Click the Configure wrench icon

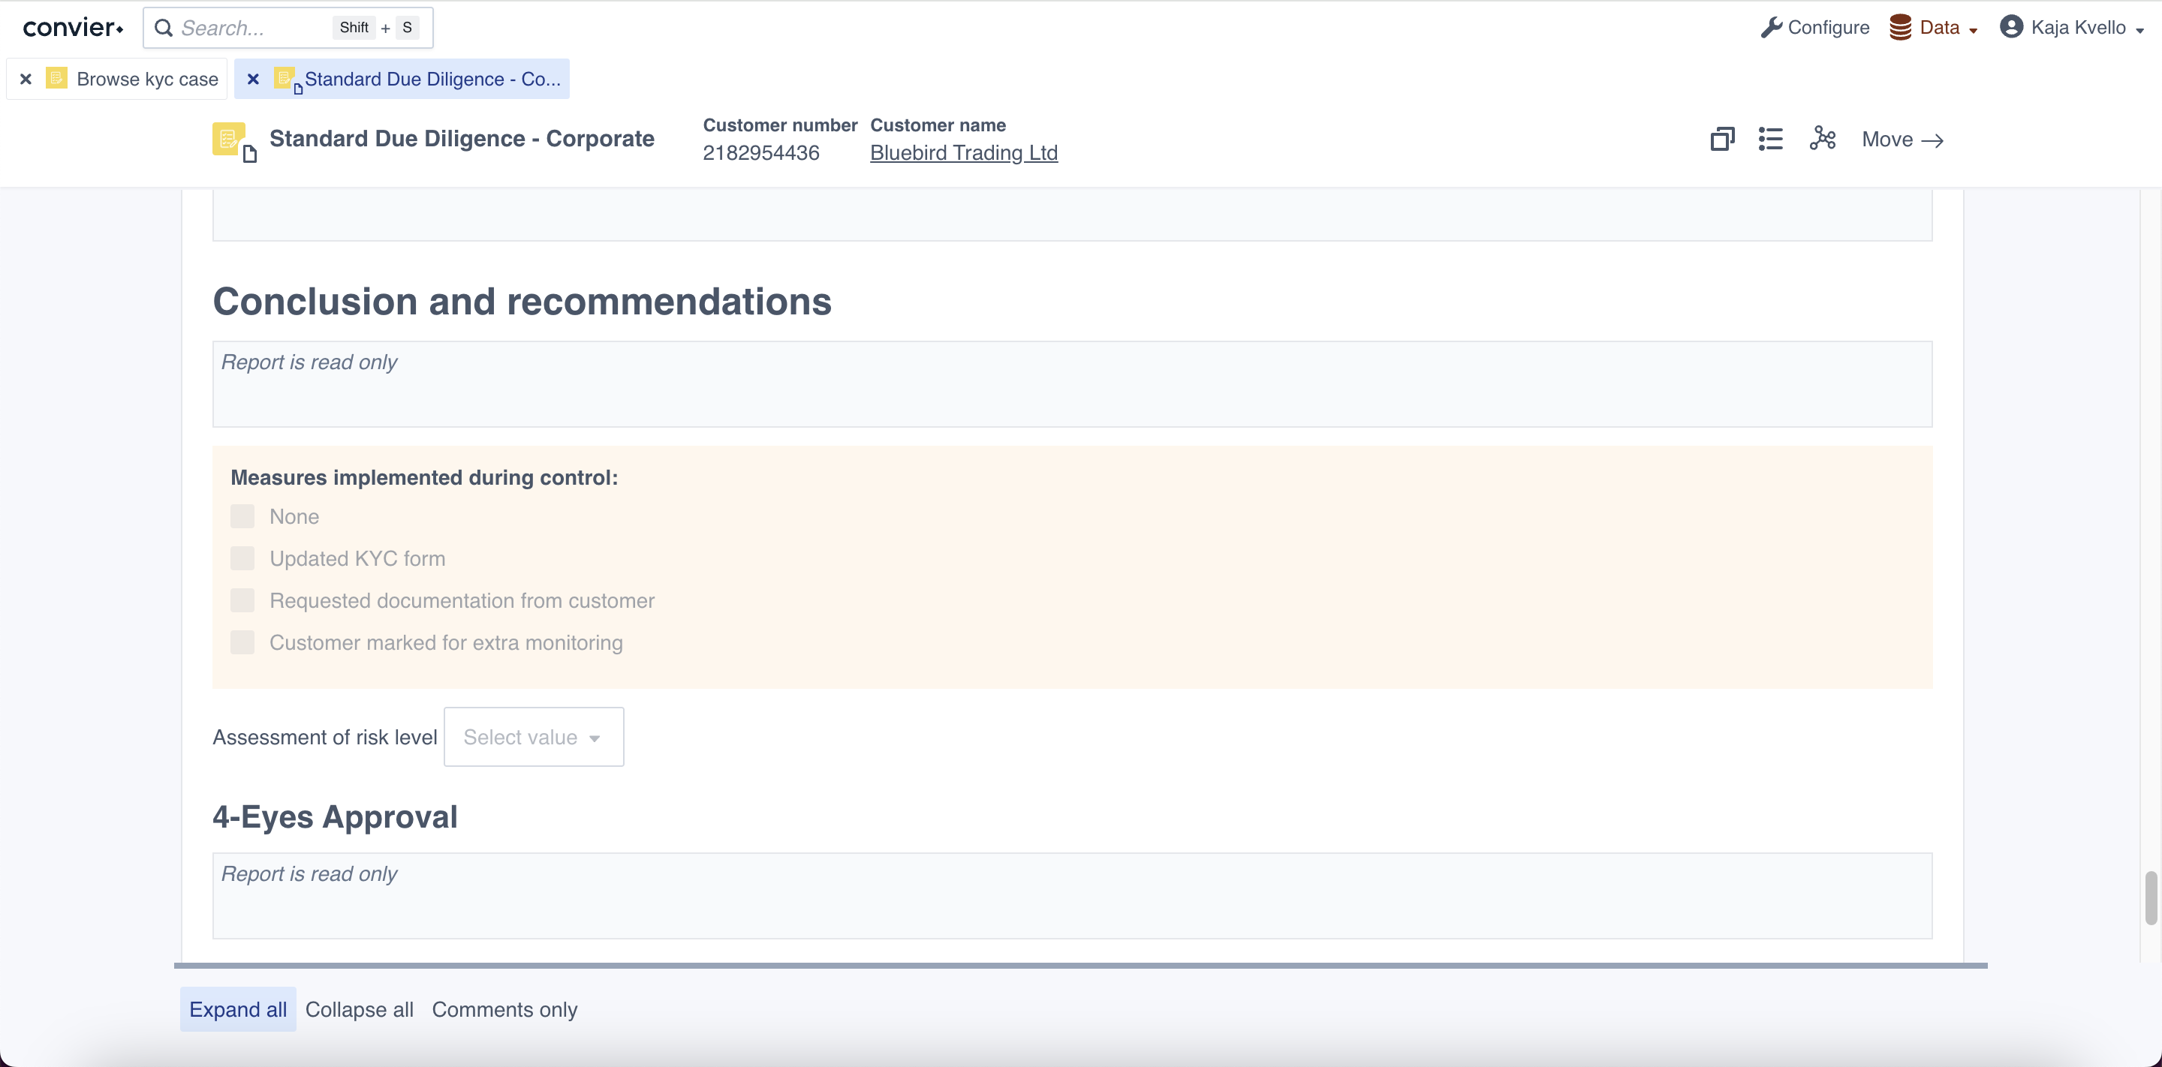(1771, 28)
